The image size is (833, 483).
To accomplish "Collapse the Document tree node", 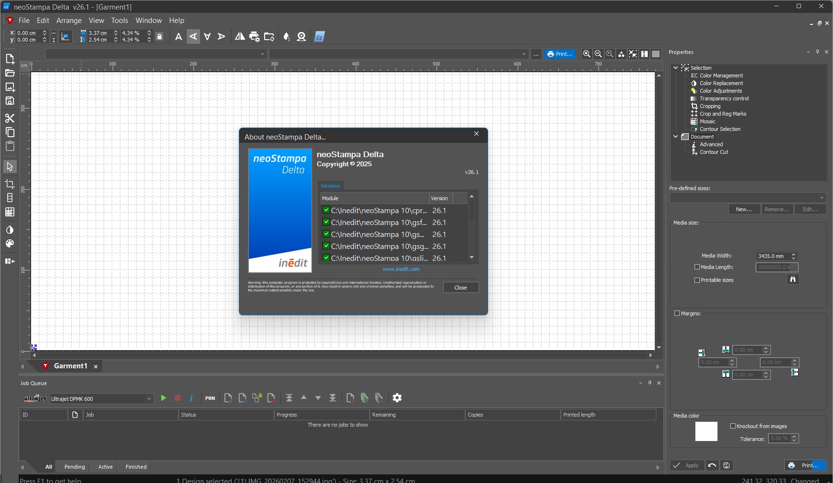I will coord(676,137).
